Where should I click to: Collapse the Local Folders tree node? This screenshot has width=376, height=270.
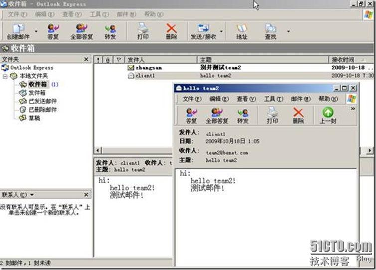5,76
